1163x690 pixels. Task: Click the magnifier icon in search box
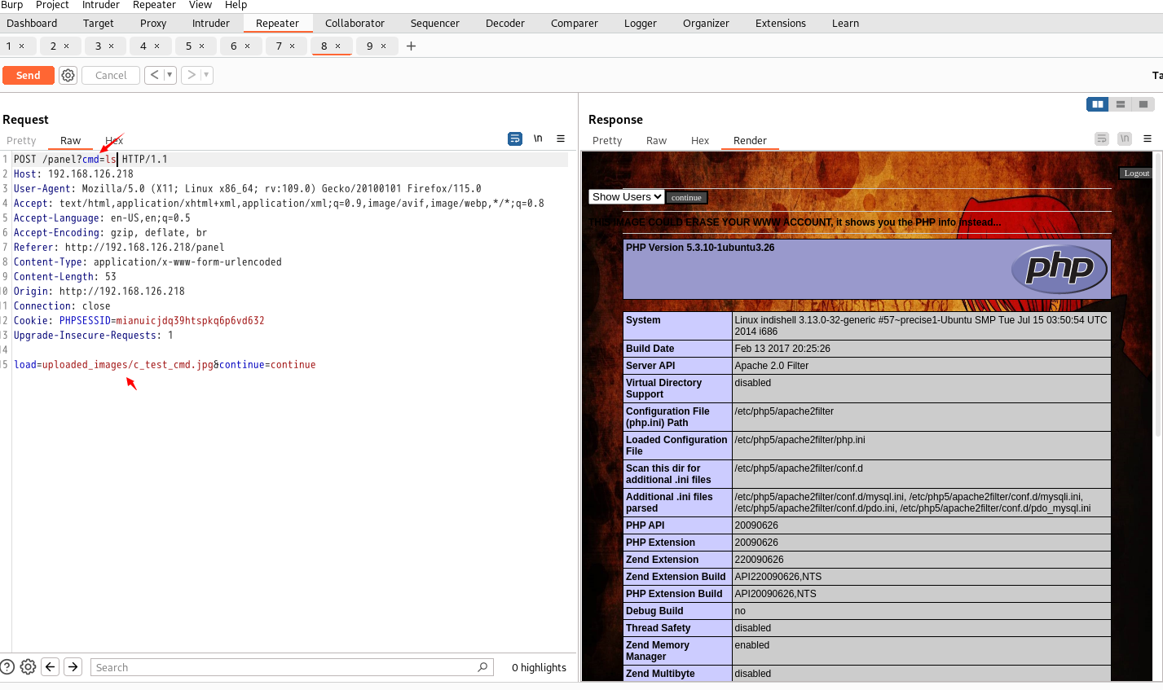point(483,667)
